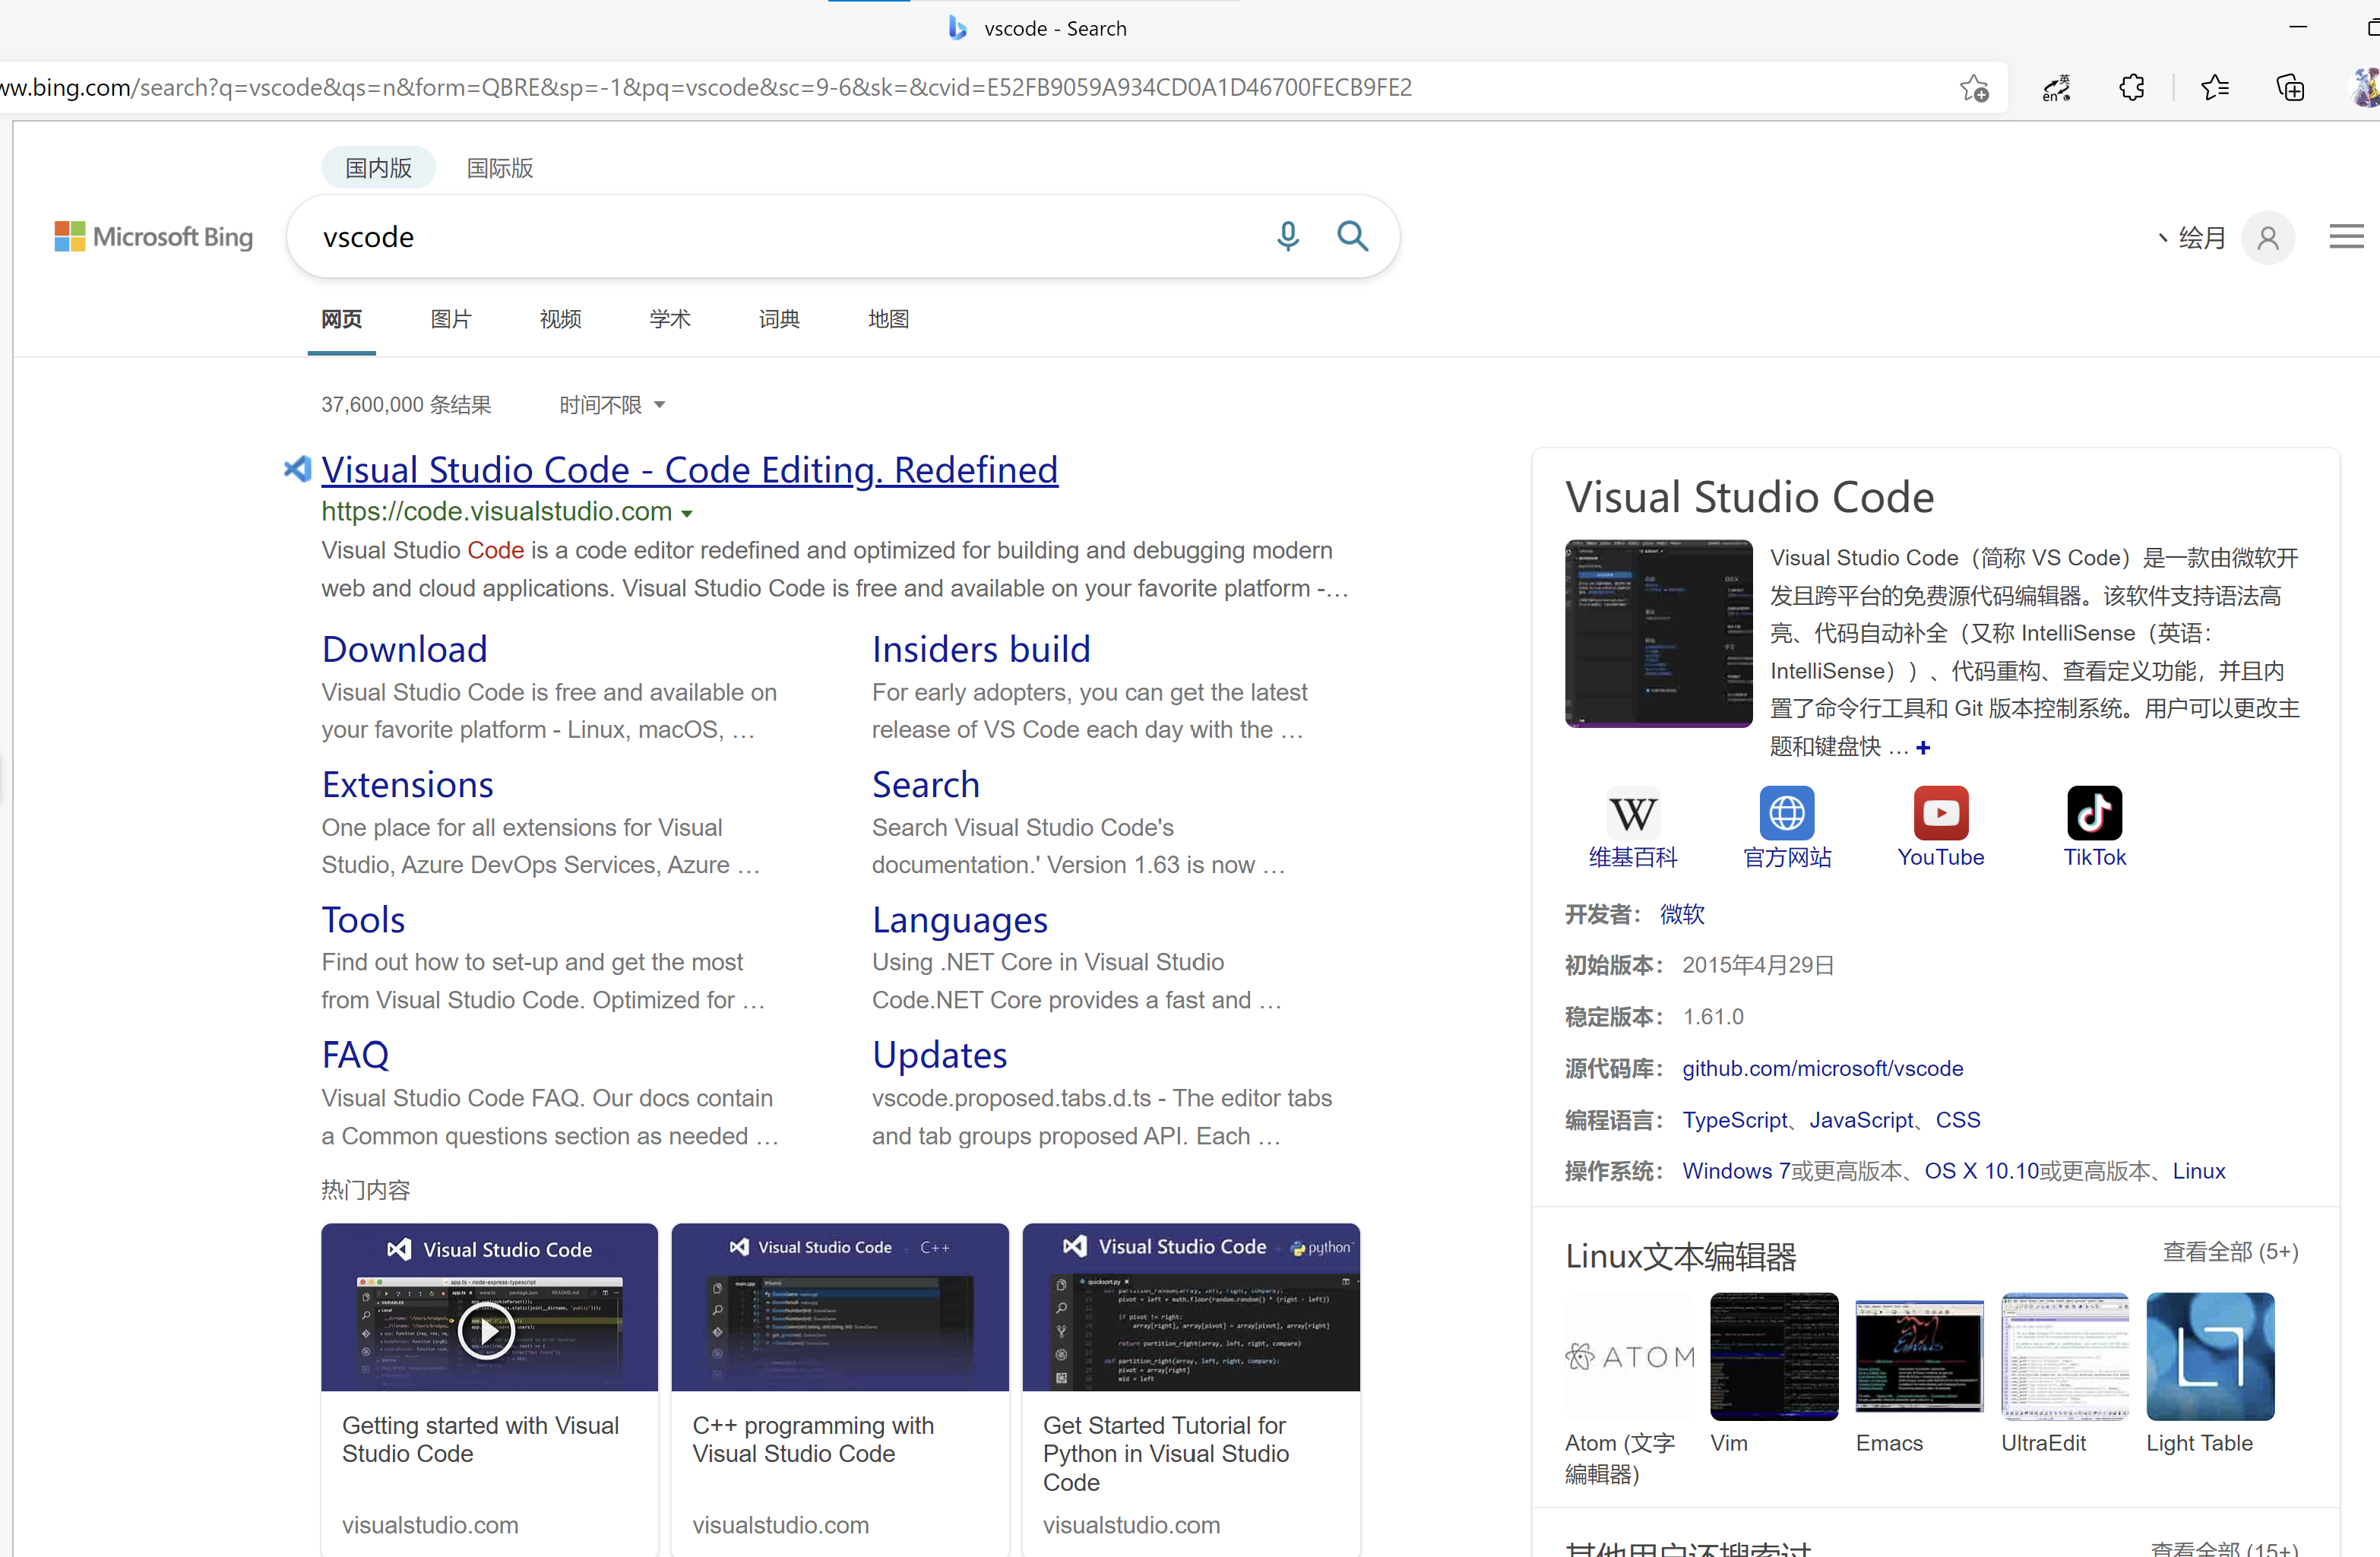
Task: Open the Bing hamburger menu
Action: click(x=2346, y=237)
